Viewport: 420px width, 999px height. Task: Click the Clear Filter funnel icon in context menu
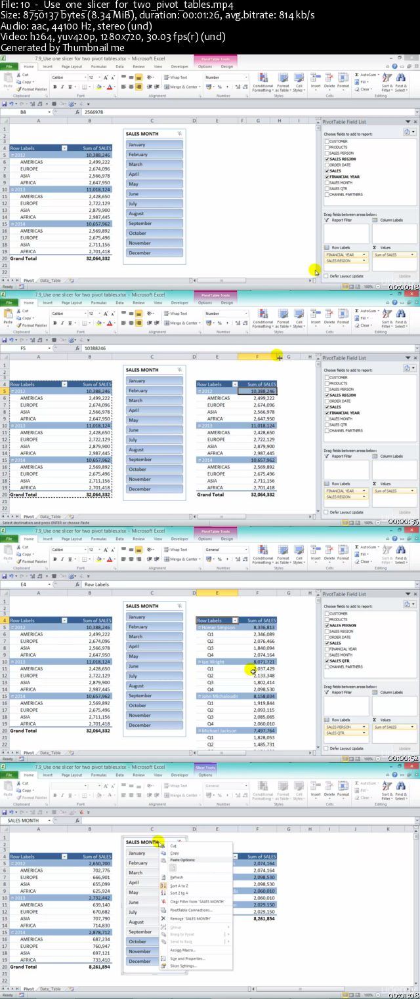pyautogui.click(x=163, y=901)
